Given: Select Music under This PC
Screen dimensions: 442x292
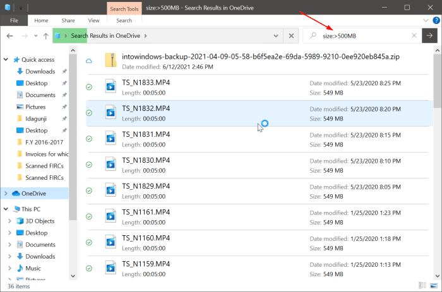Looking at the screenshot, I should click(33, 268).
